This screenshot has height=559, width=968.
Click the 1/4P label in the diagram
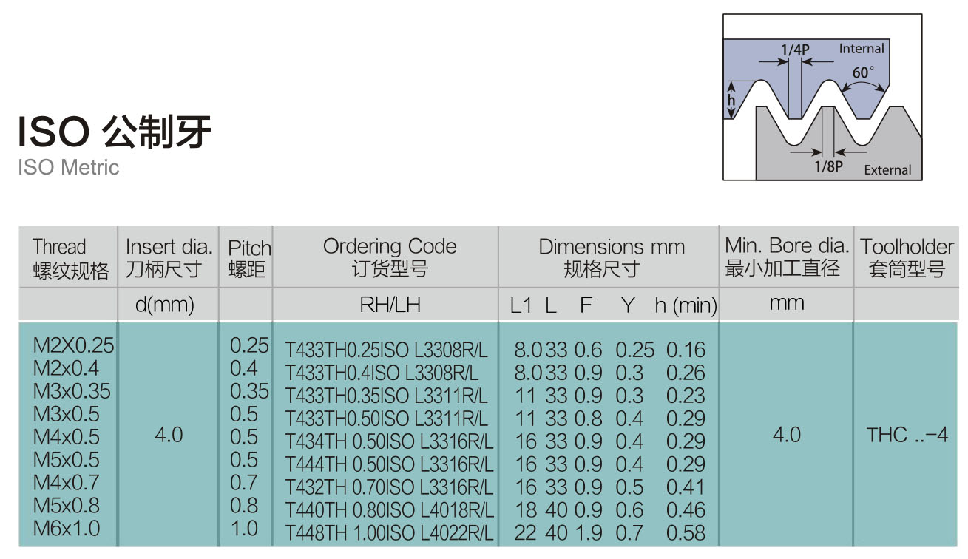point(796,48)
